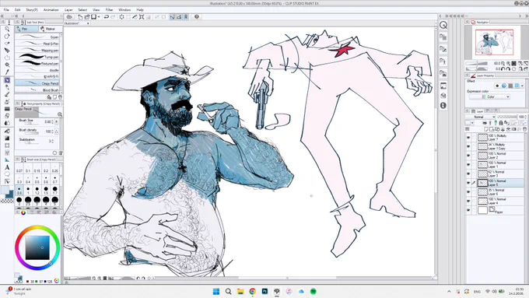Image resolution: width=529 pixels, height=298 pixels.
Task: Select the Text tool
Action: (7, 167)
